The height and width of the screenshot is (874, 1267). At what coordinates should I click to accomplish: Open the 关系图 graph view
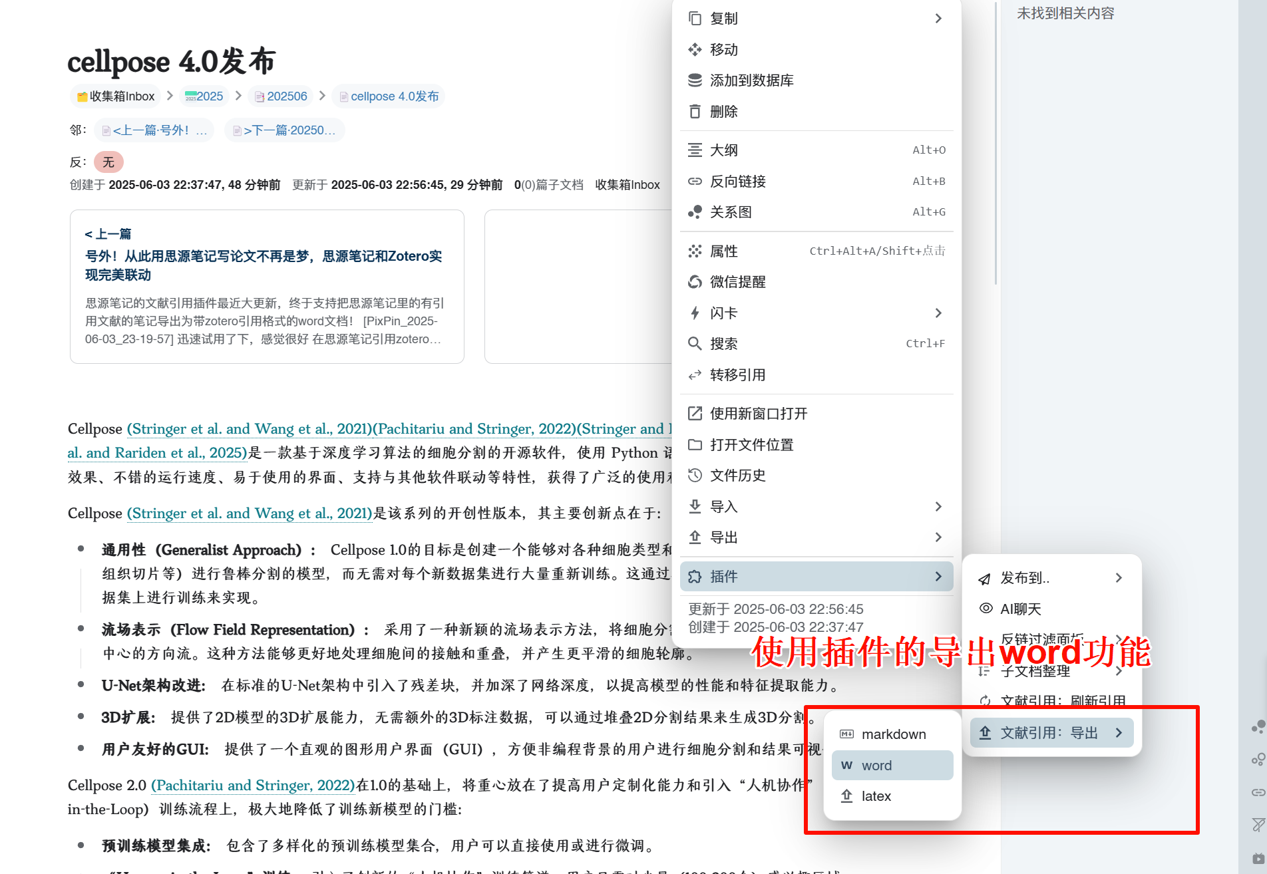coord(816,212)
